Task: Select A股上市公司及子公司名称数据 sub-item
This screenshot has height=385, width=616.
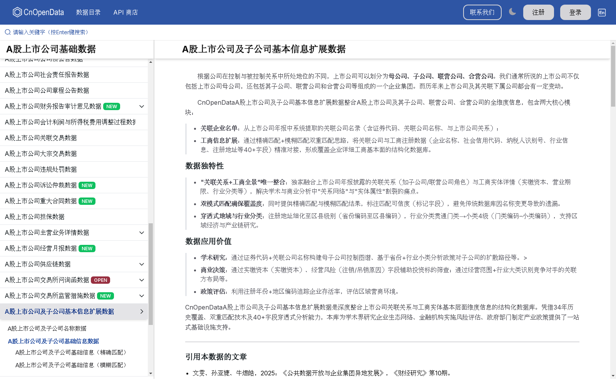Action: [x=47, y=328]
